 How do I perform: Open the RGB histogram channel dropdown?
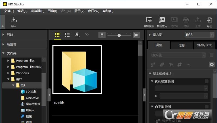tap(199, 35)
